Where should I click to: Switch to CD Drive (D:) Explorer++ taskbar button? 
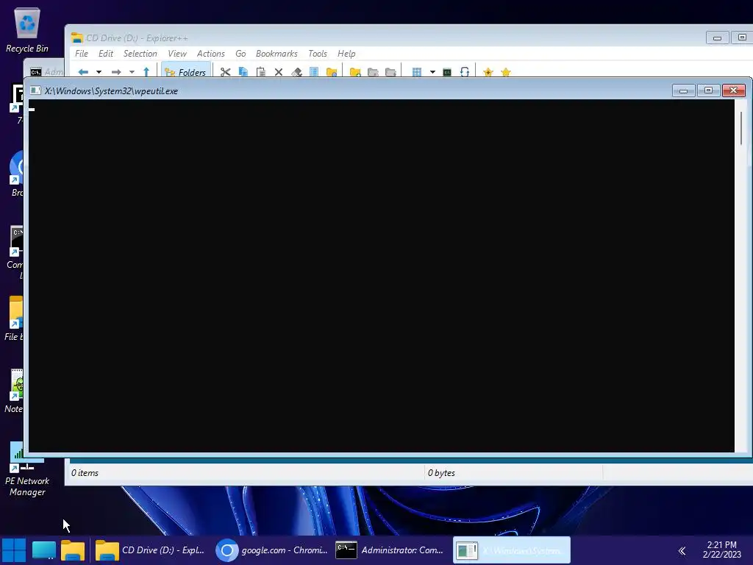pos(150,550)
